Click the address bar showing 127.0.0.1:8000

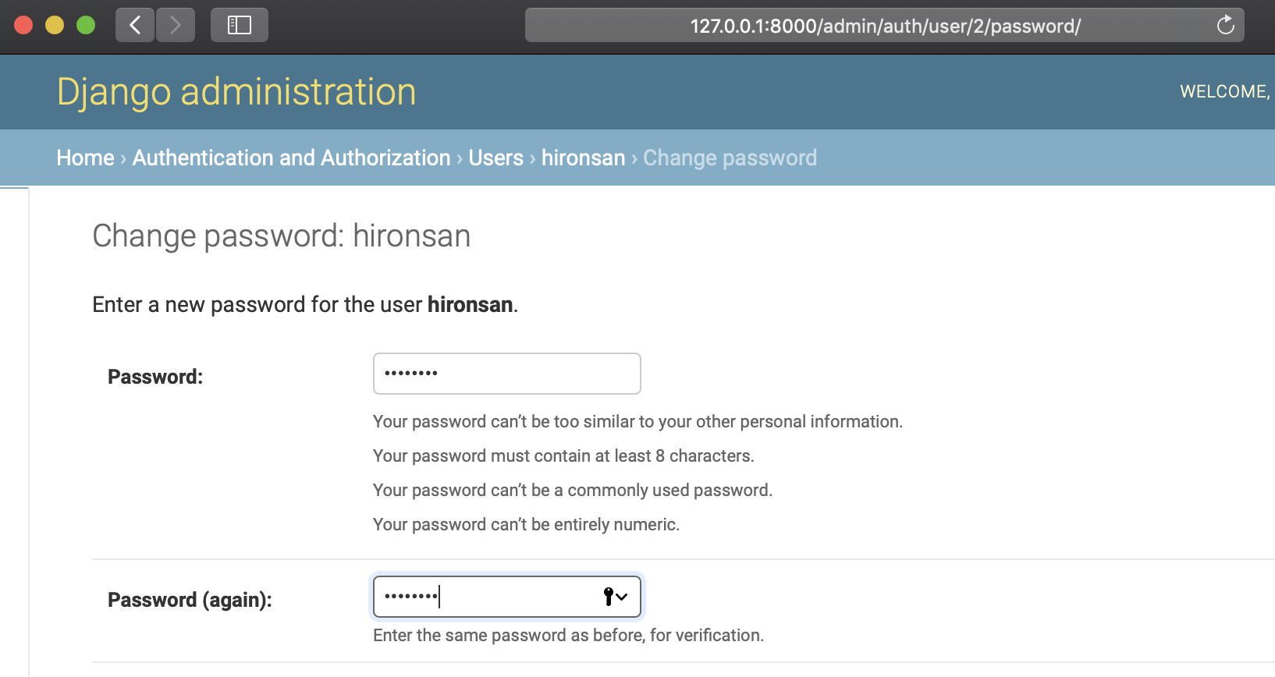coord(884,26)
